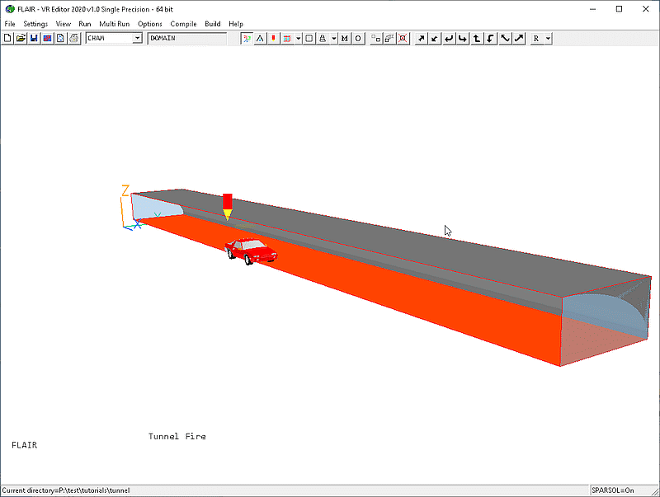Save the project with the floppy disk icon
The image size is (660, 497).
coord(34,39)
